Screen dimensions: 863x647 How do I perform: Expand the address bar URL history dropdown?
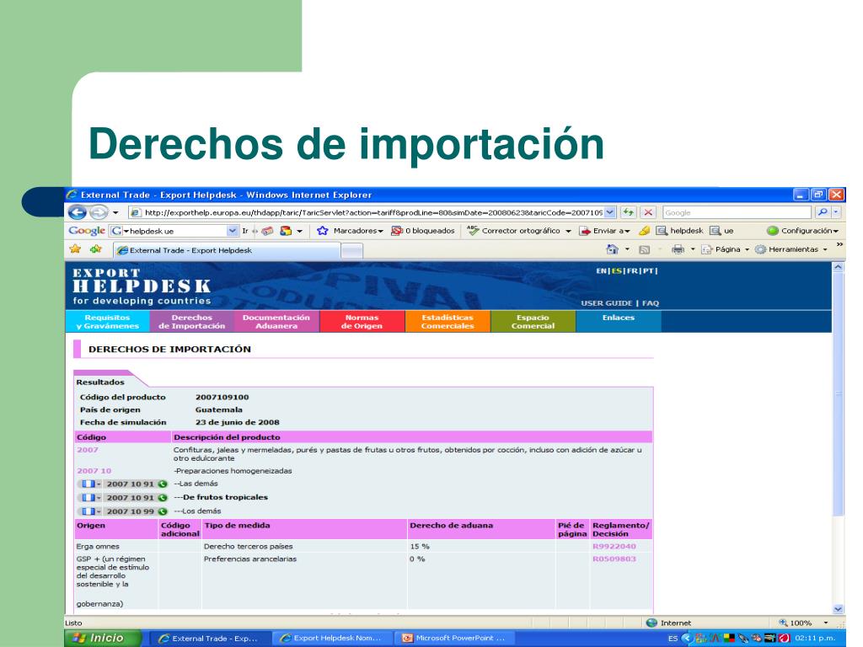click(x=610, y=212)
